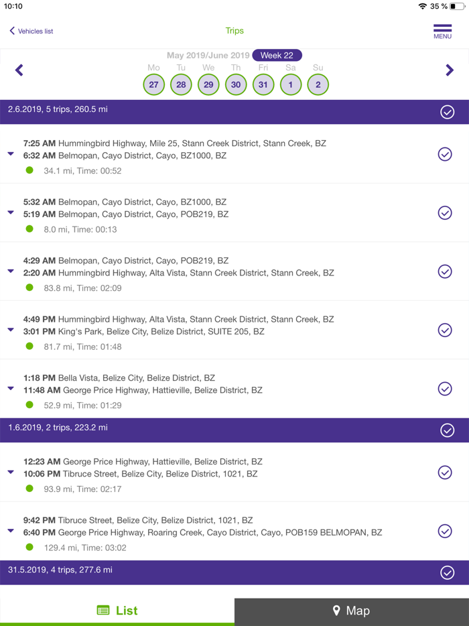Expand the 4:49 PM Hummingbird Highway trip

(11, 330)
